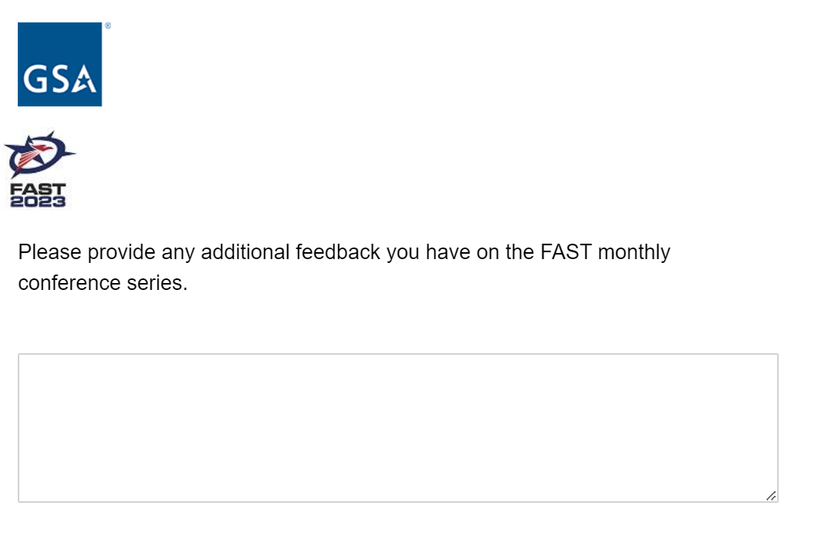
Task: Click the letter S in the GSA logo
Action: tap(60, 79)
